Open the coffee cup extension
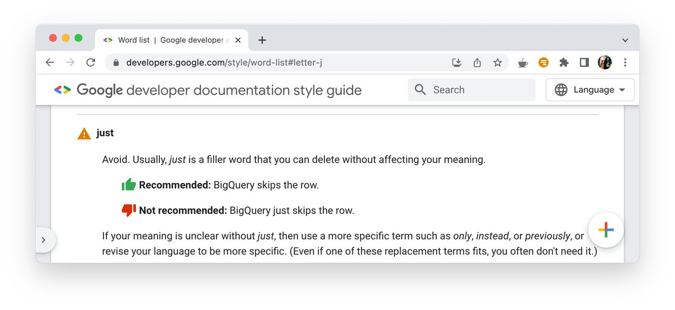This screenshot has height=310, width=675. click(x=523, y=62)
